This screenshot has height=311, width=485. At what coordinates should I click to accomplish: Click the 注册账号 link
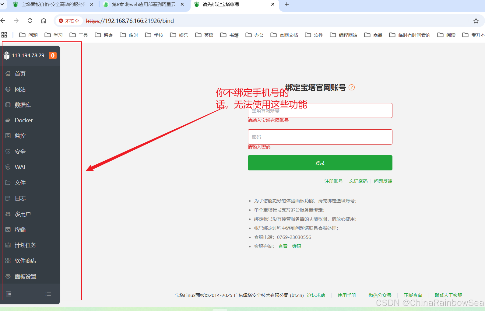tap(333, 181)
